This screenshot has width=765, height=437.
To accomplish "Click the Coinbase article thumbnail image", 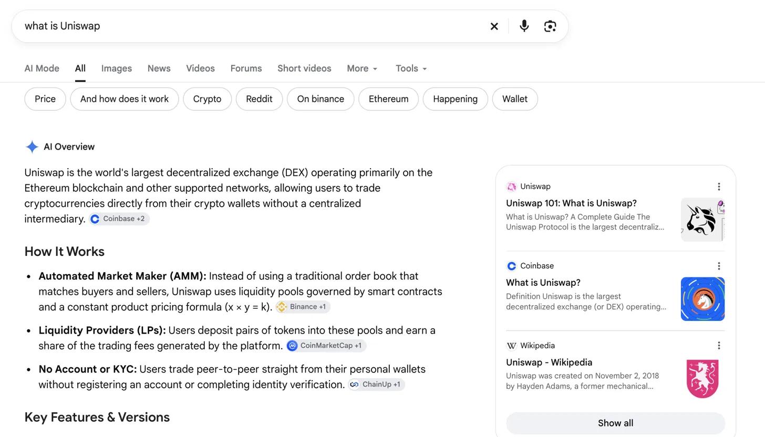I will pos(703,299).
